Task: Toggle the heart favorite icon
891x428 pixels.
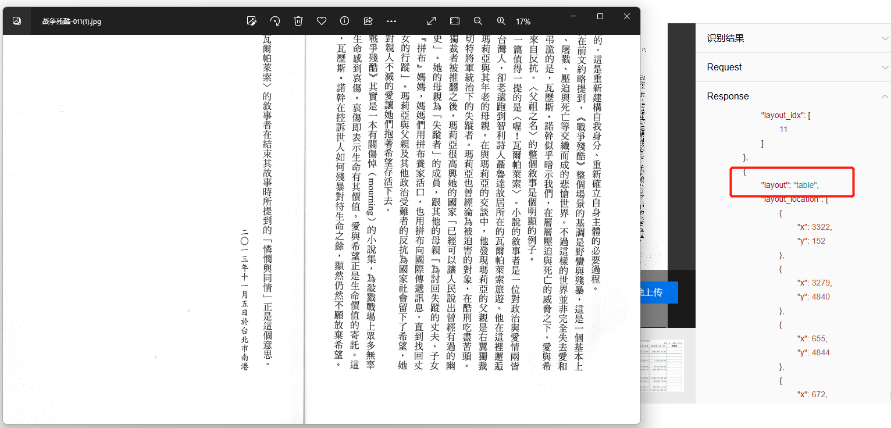Action: tap(322, 21)
